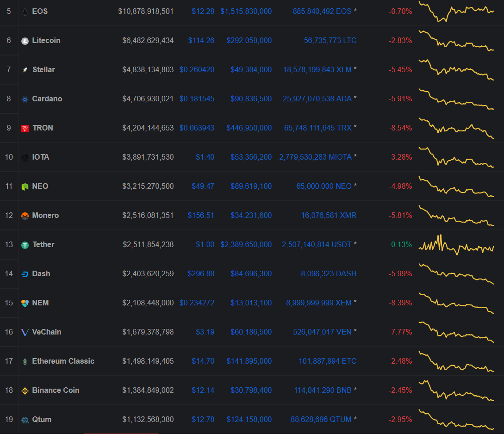
Task: Open the IOTA name link
Action: coord(41,157)
